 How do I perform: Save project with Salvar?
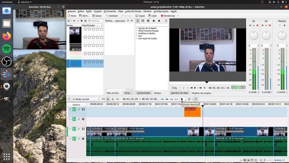click(x=97, y=16)
